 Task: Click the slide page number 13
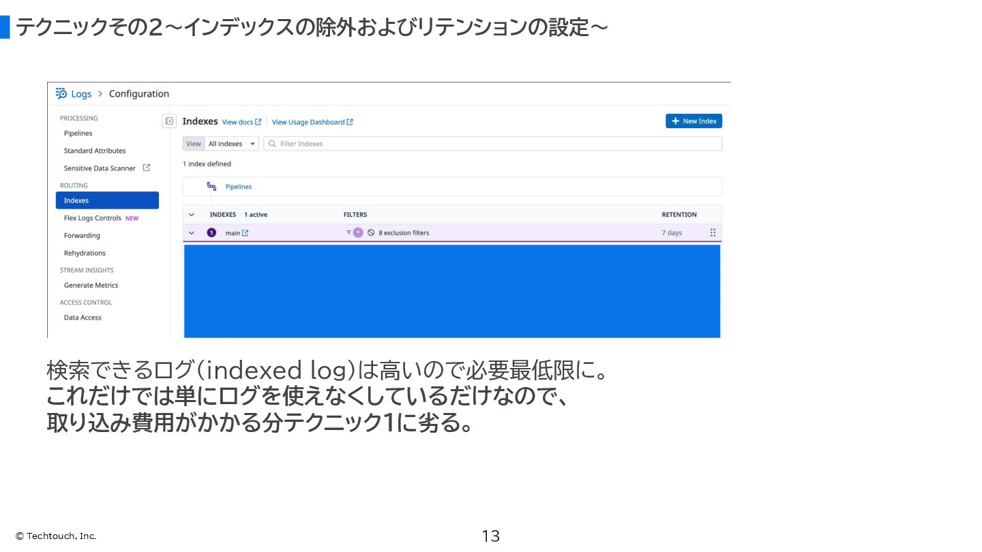491,536
